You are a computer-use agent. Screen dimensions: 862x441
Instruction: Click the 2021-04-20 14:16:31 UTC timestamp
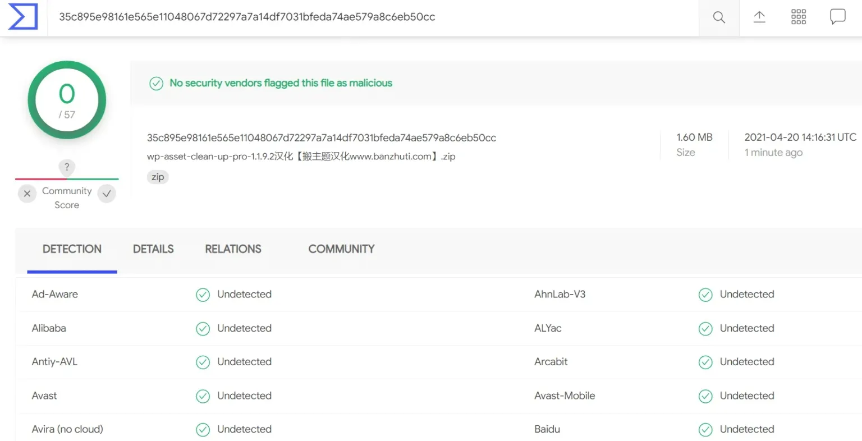[800, 137]
